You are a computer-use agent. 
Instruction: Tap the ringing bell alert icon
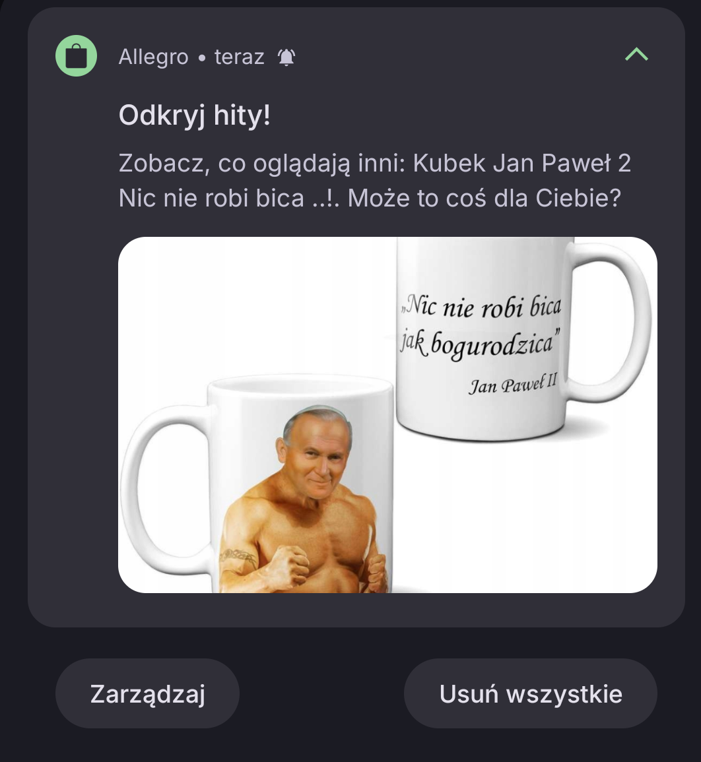[x=286, y=57]
